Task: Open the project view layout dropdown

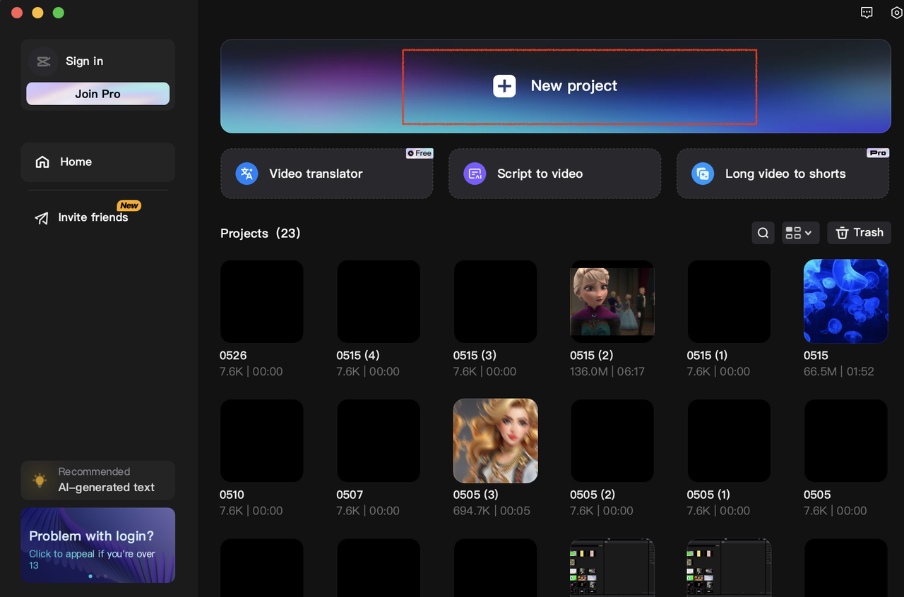Action: click(x=799, y=232)
